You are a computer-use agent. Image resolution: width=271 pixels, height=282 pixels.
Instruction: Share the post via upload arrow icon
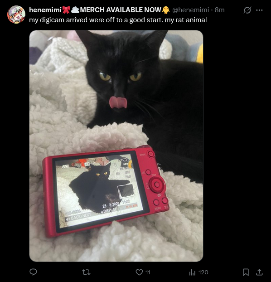pyautogui.click(x=259, y=272)
